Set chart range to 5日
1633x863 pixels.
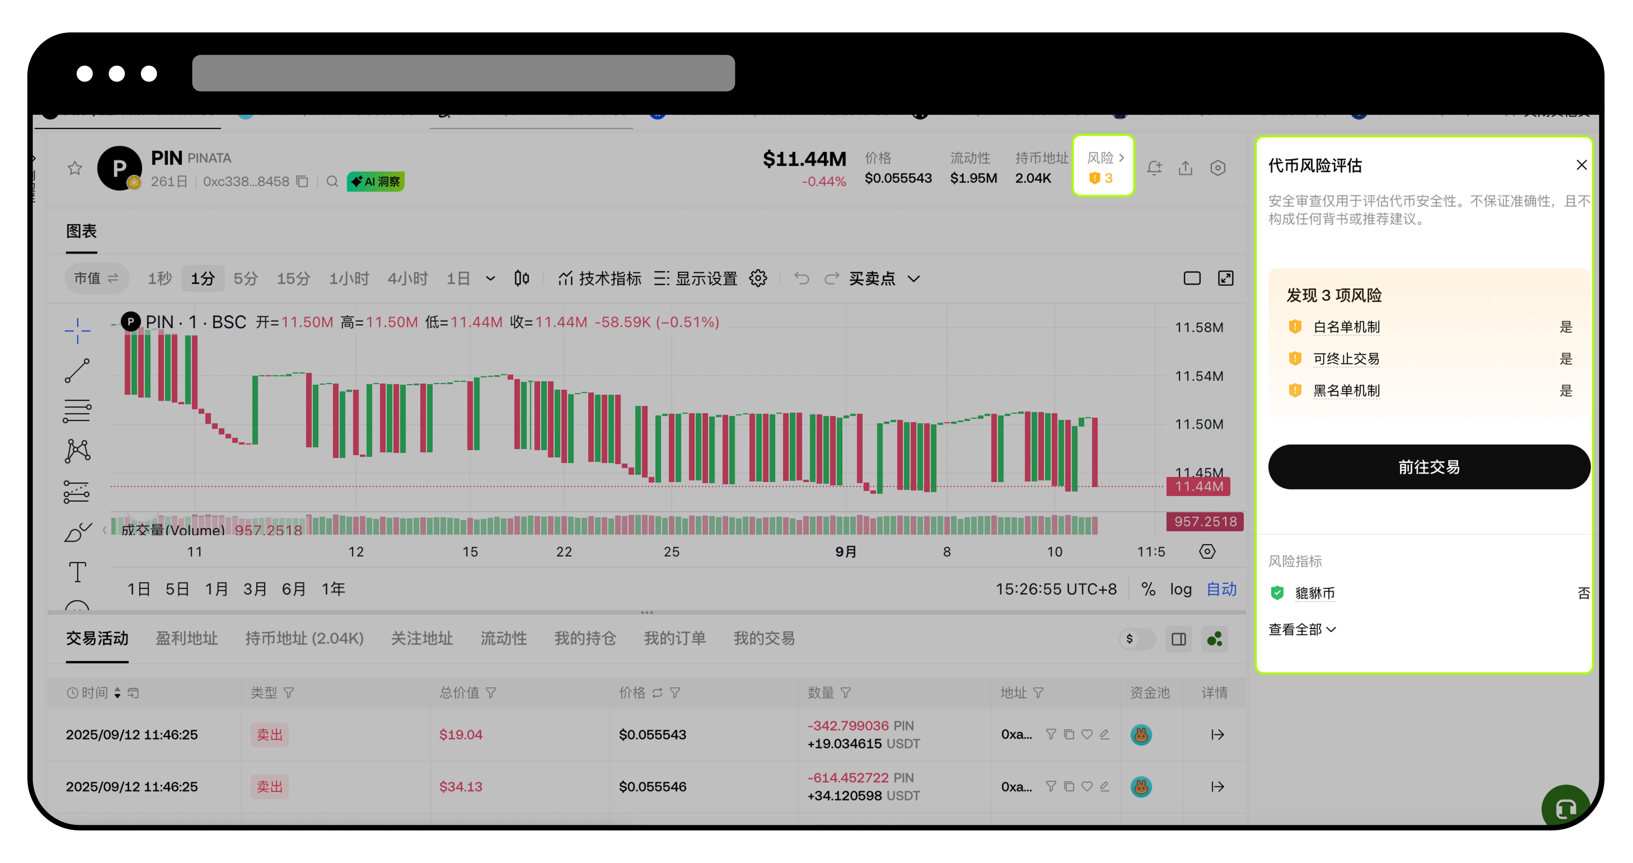(177, 589)
